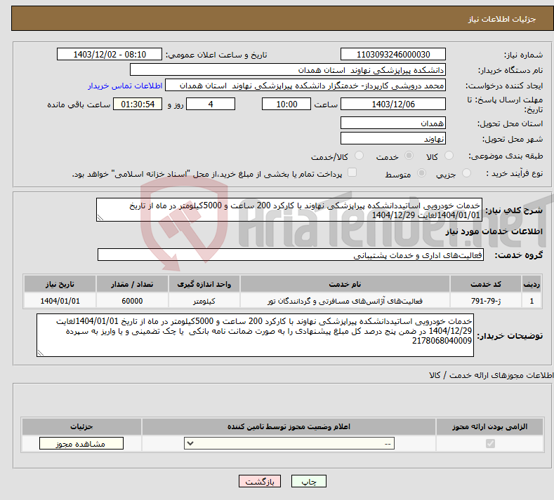The height and width of the screenshot is (500, 554).
Task: Click the service name cell in row 1
Action: (x=345, y=301)
